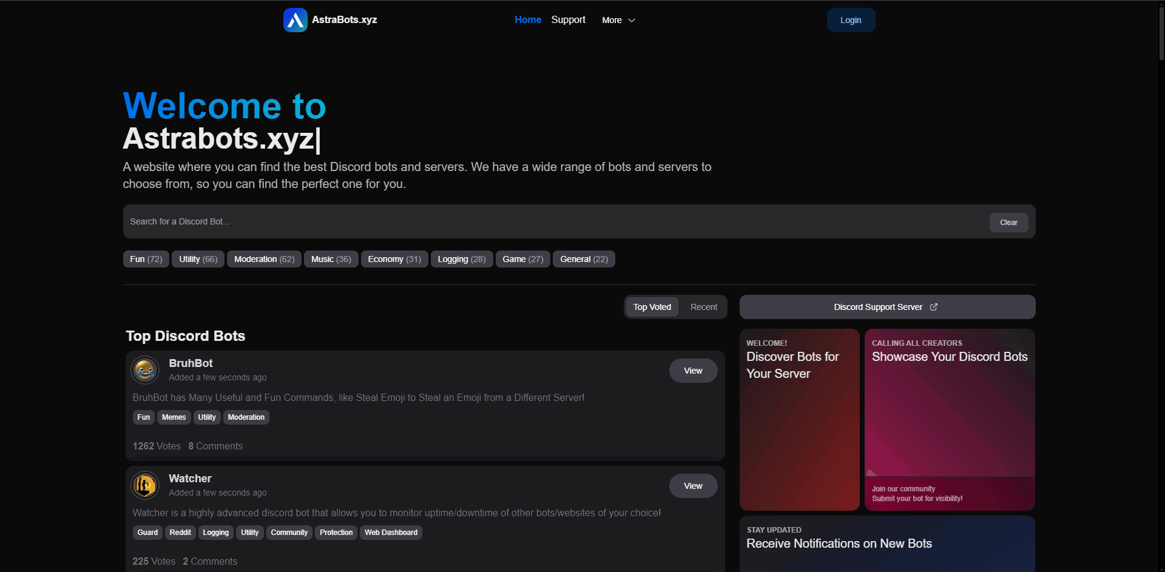Click the external link icon beside Discord Support Server
The image size is (1165, 572).
pyautogui.click(x=934, y=307)
